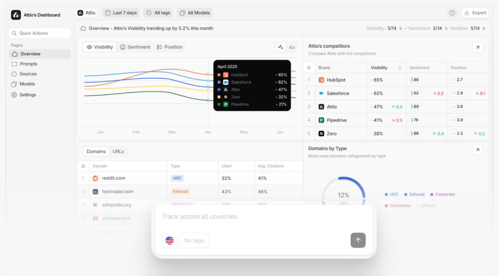Click the help question mark icon
The image size is (499, 276).
(x=452, y=13)
